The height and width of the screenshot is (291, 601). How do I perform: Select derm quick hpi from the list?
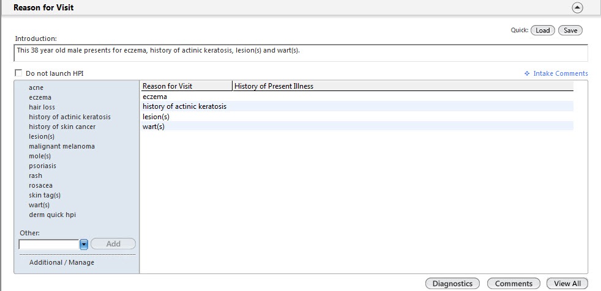(53, 215)
